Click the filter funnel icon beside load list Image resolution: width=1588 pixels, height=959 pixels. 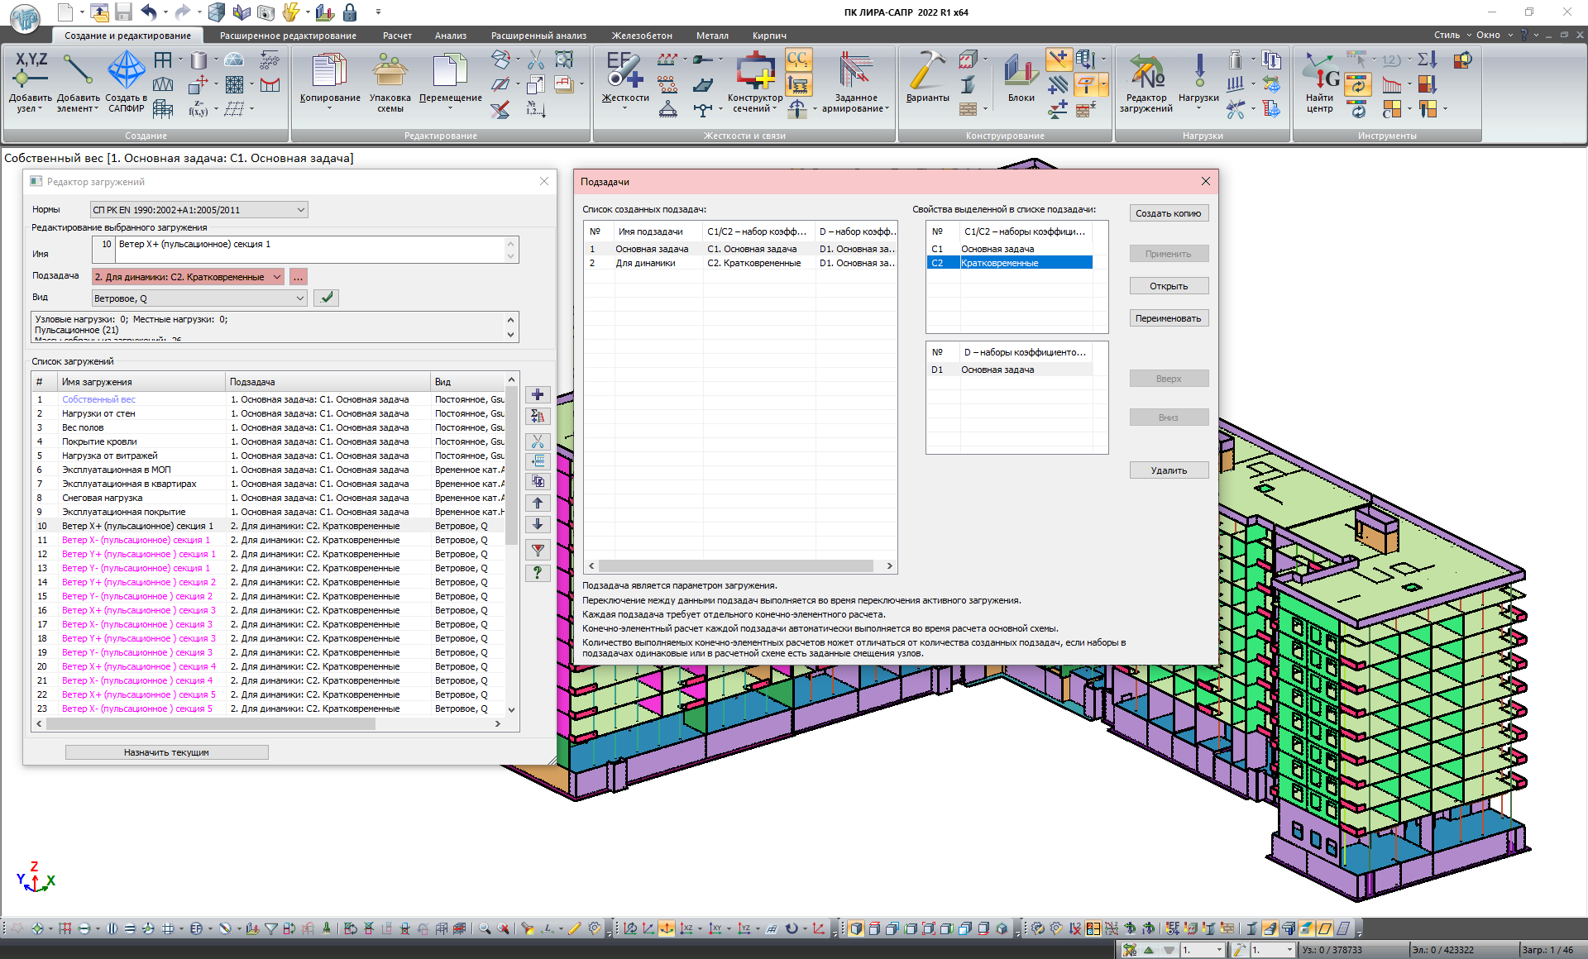(538, 551)
